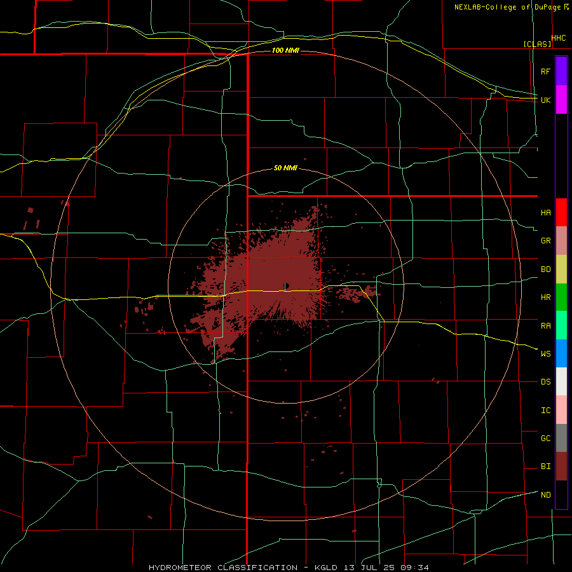This screenshot has height=572, width=572.
Task: Click the radar site marker at echo center
Action: pos(287,285)
